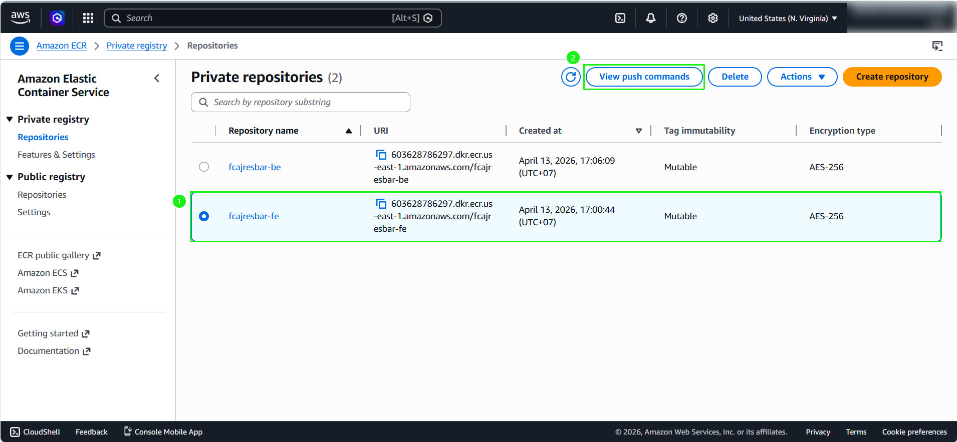957x442 pixels.
Task: Open Amazon EKS external link
Action: 48,290
